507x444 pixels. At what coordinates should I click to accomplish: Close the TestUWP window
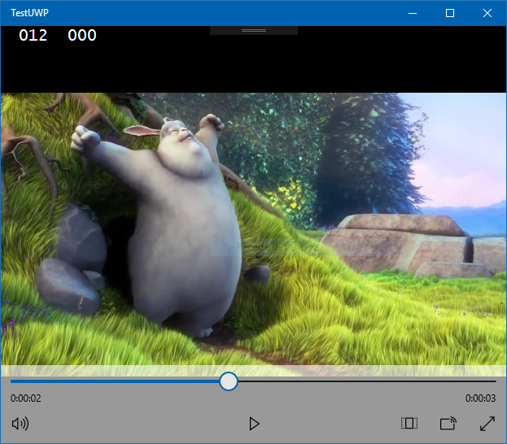point(487,13)
